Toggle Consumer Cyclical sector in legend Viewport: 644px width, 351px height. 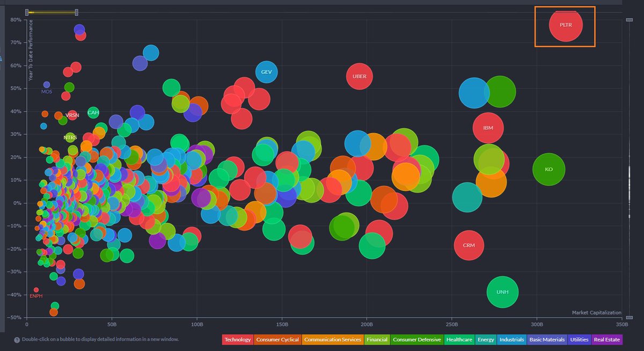coord(277,340)
